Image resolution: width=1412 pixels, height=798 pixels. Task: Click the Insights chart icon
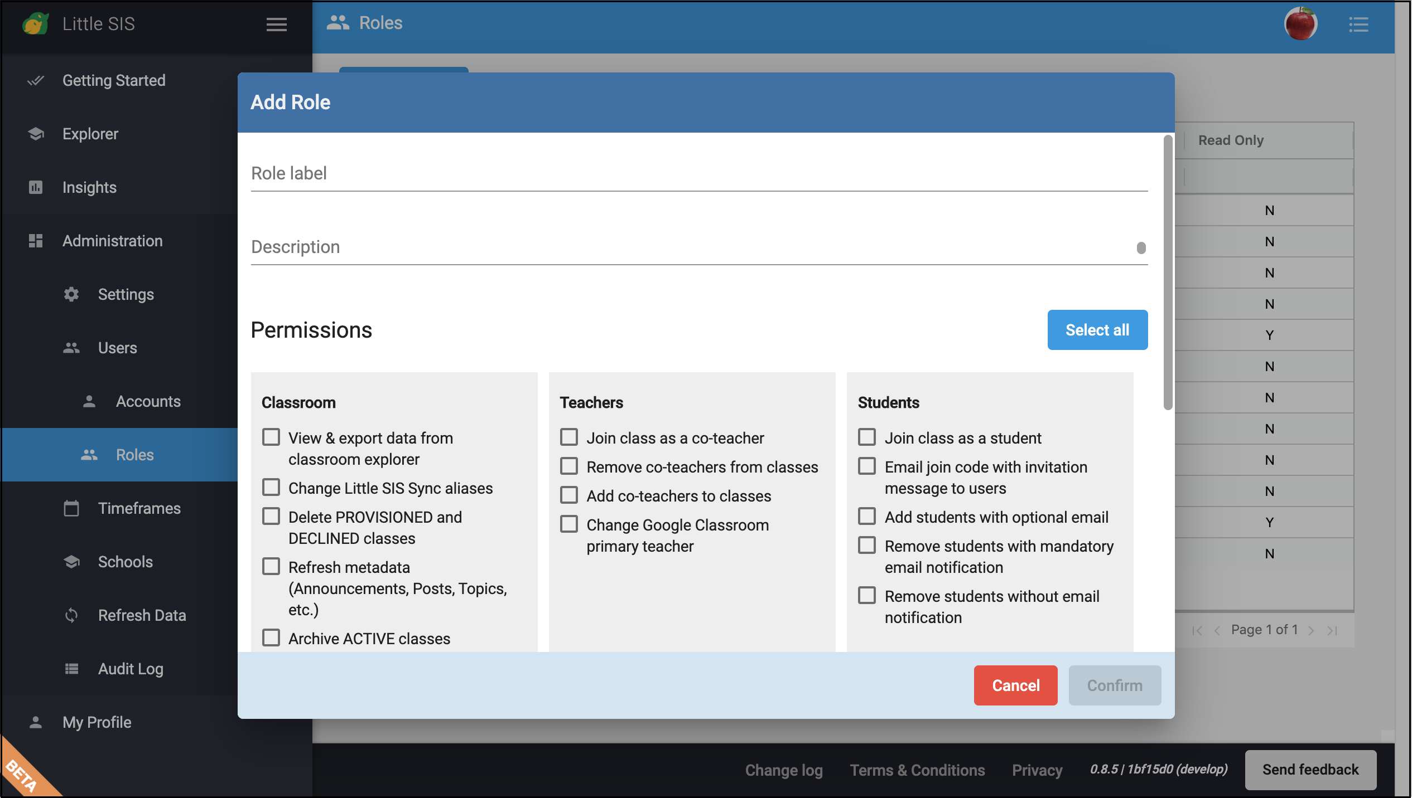pyautogui.click(x=35, y=188)
